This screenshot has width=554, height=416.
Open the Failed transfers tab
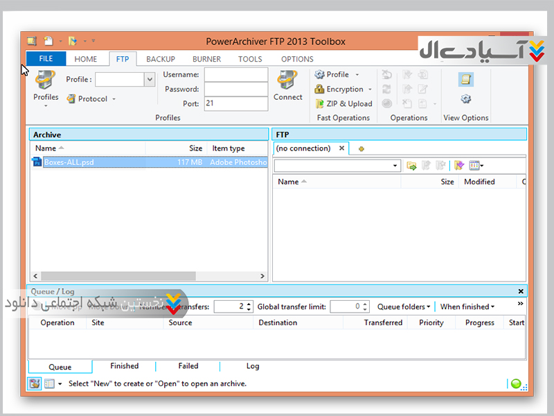point(188,366)
